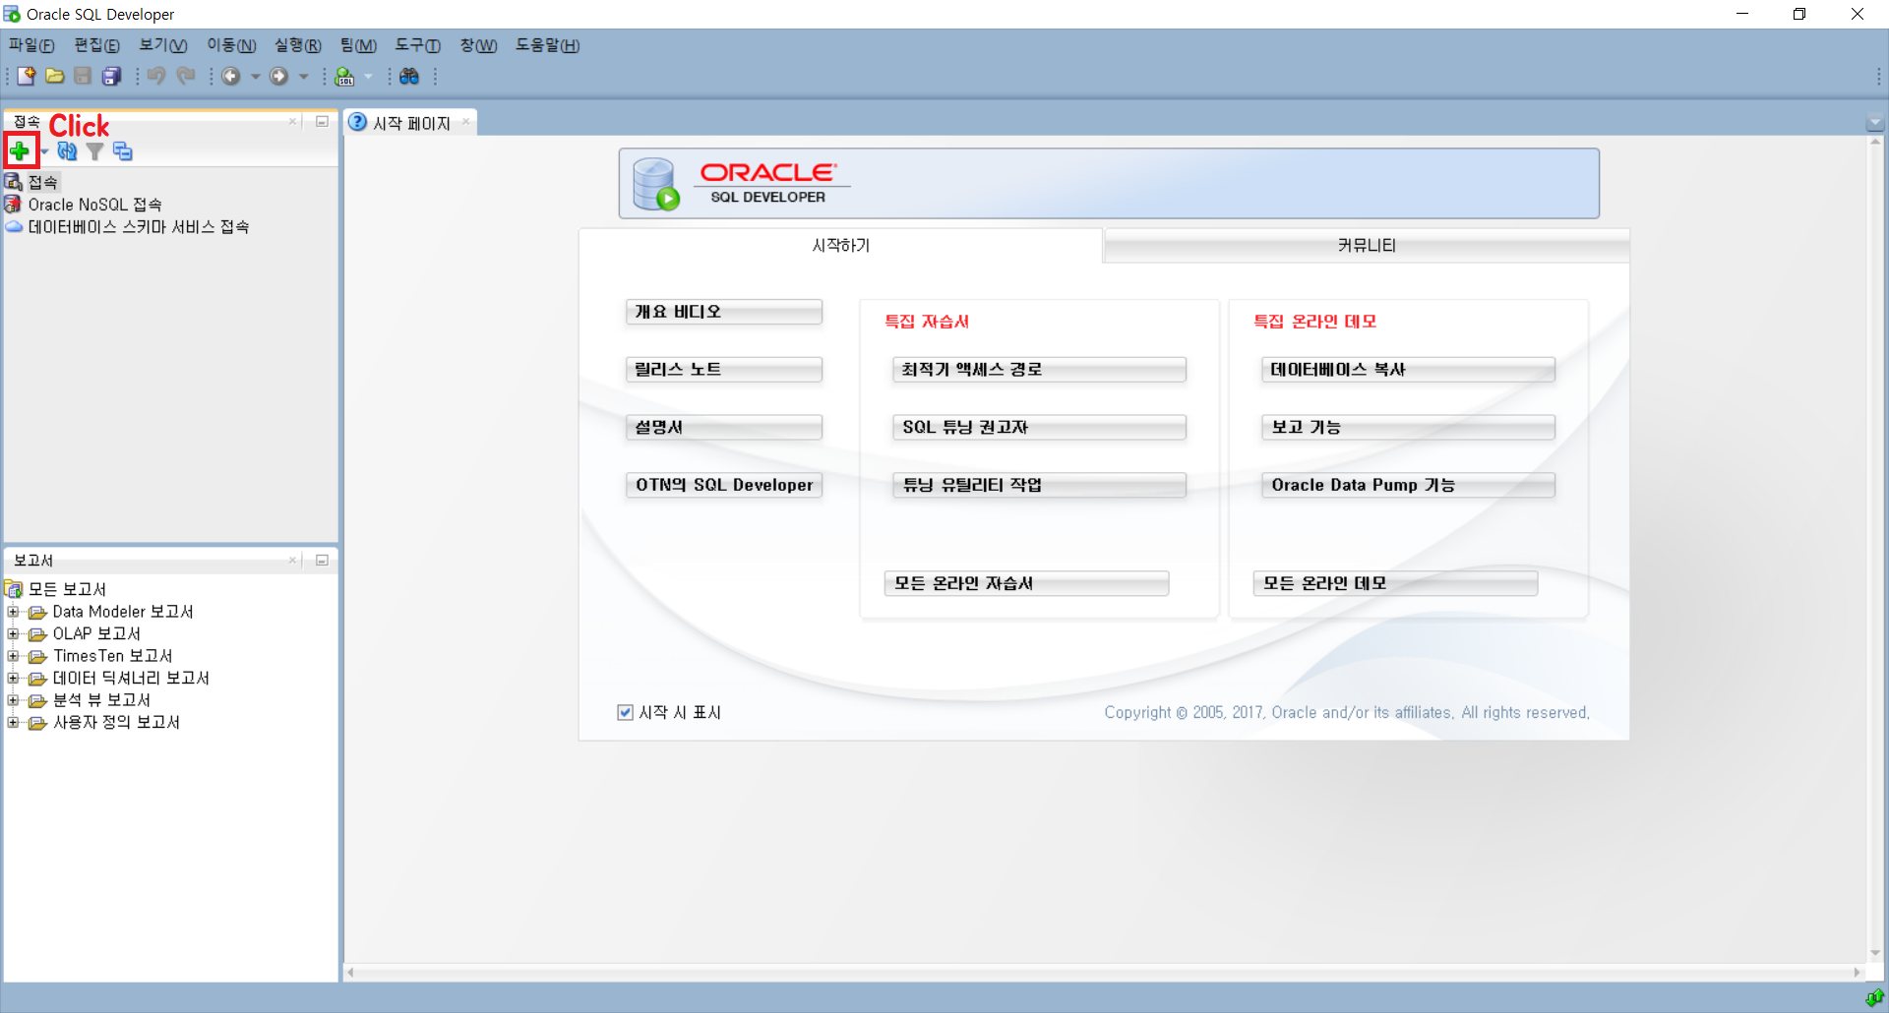Click the 릴리스 노트 button
The width and height of the screenshot is (1889, 1013).
click(724, 370)
